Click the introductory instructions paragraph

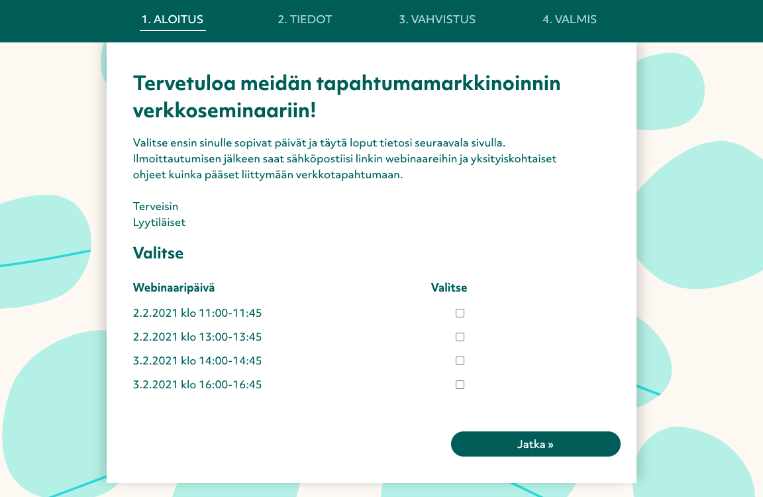(344, 159)
